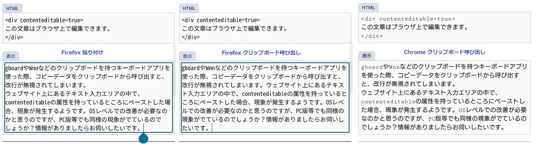The width and height of the screenshot is (536, 145).
Task: Click the Firefox クリップボード呼び出し heading
Action: 261,53
